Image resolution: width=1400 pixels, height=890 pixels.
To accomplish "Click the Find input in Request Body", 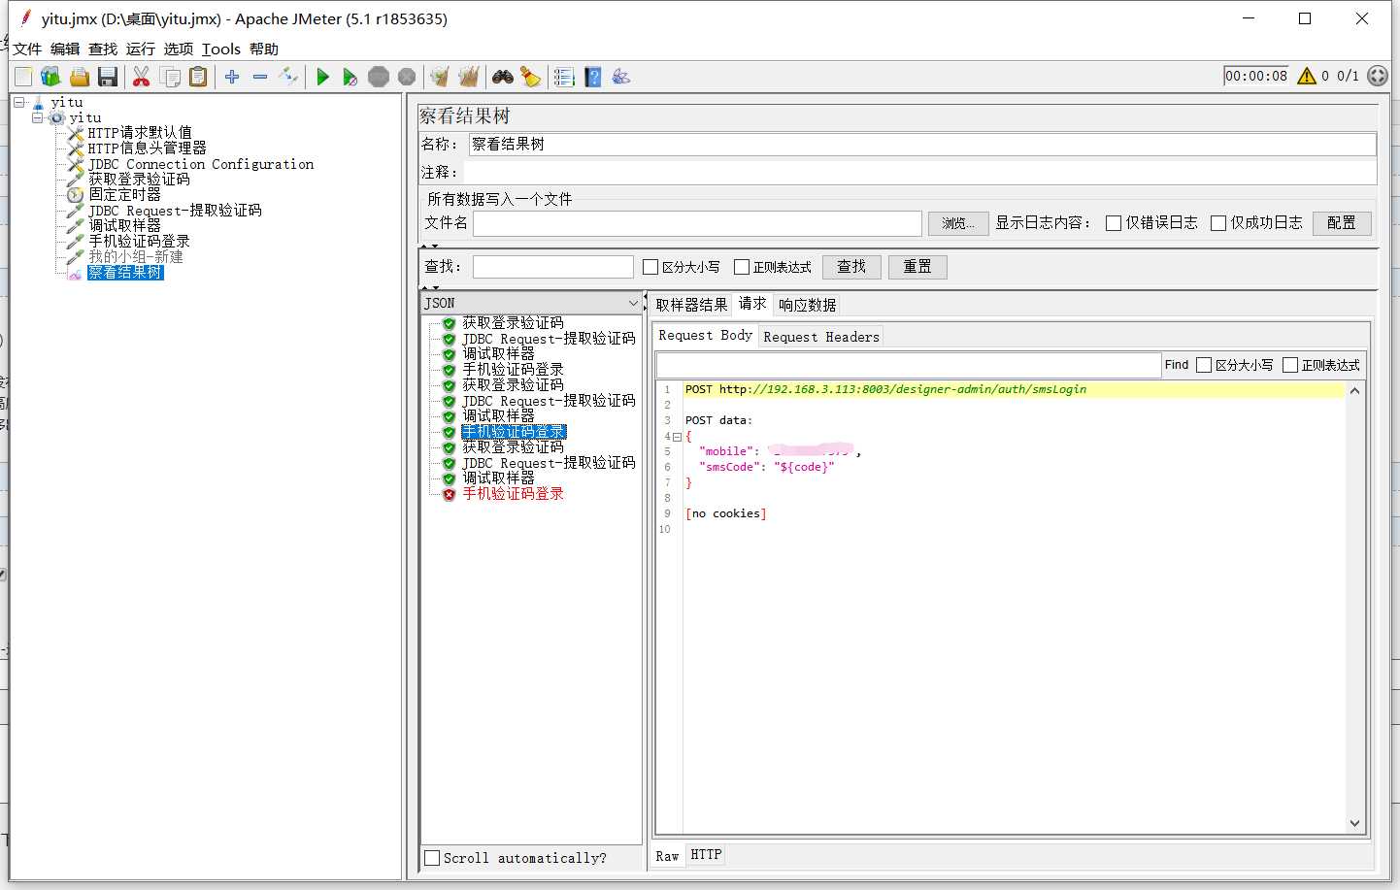I will coord(909,365).
